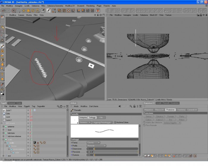
Task: Click the Settaggi button
Action: point(92,118)
